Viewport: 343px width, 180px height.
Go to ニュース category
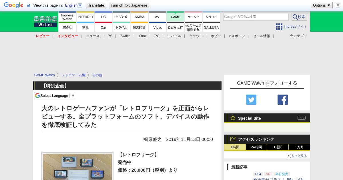(x=93, y=36)
